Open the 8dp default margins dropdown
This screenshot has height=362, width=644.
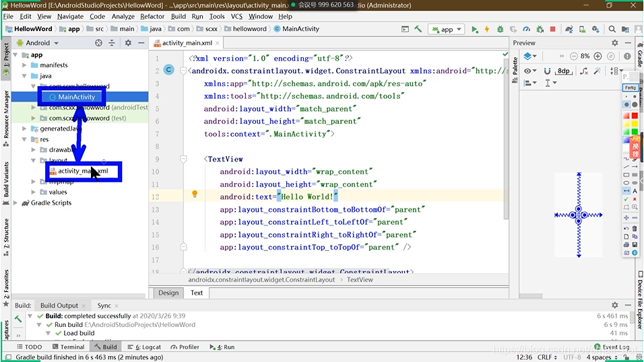[563, 71]
